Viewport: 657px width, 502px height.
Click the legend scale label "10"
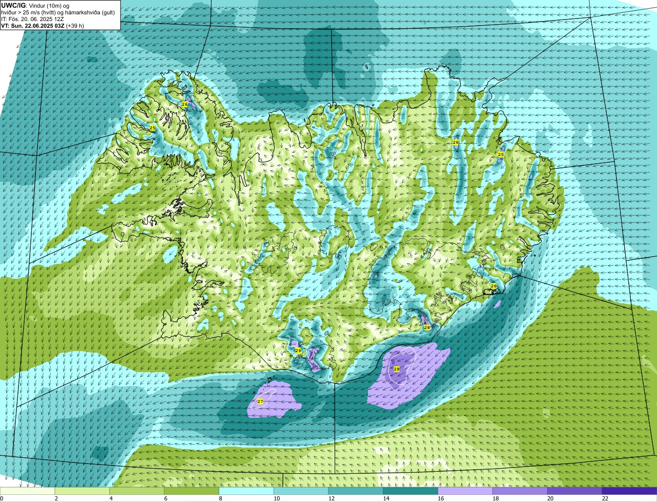[x=277, y=498]
